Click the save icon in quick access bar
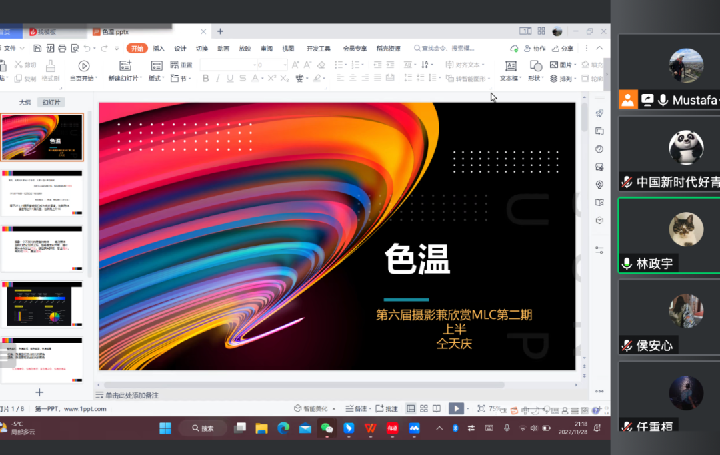The height and width of the screenshot is (455, 720). [x=37, y=49]
